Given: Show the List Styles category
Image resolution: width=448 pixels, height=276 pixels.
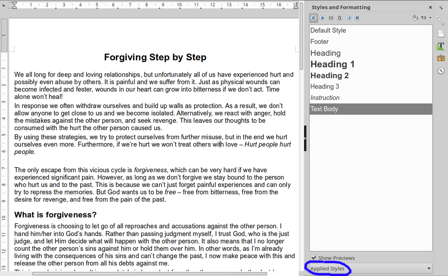Looking at the screenshot, I should (348, 18).
